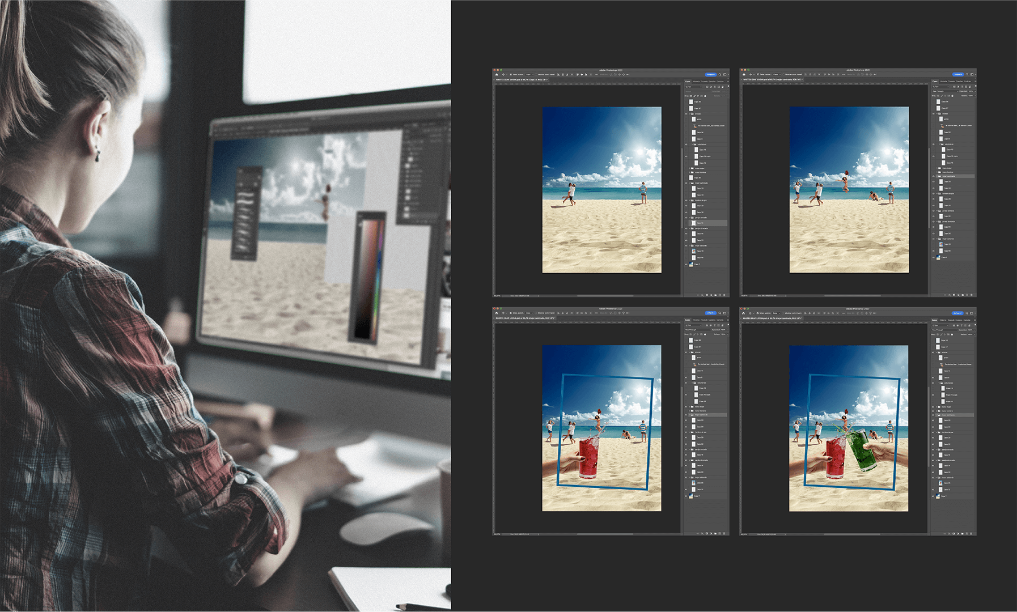Viewport: 1017px width, 612px height.
Task: Open the workspace switcher icon in the top-right window
Action: [972, 74]
